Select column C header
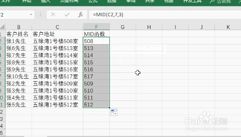 [x=57, y=27]
